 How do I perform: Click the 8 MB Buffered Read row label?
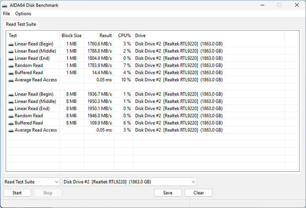click(29, 123)
